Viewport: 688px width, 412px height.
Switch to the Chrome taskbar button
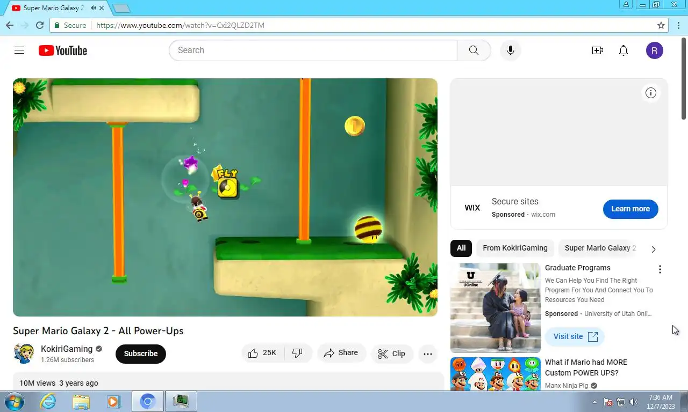[x=148, y=401]
